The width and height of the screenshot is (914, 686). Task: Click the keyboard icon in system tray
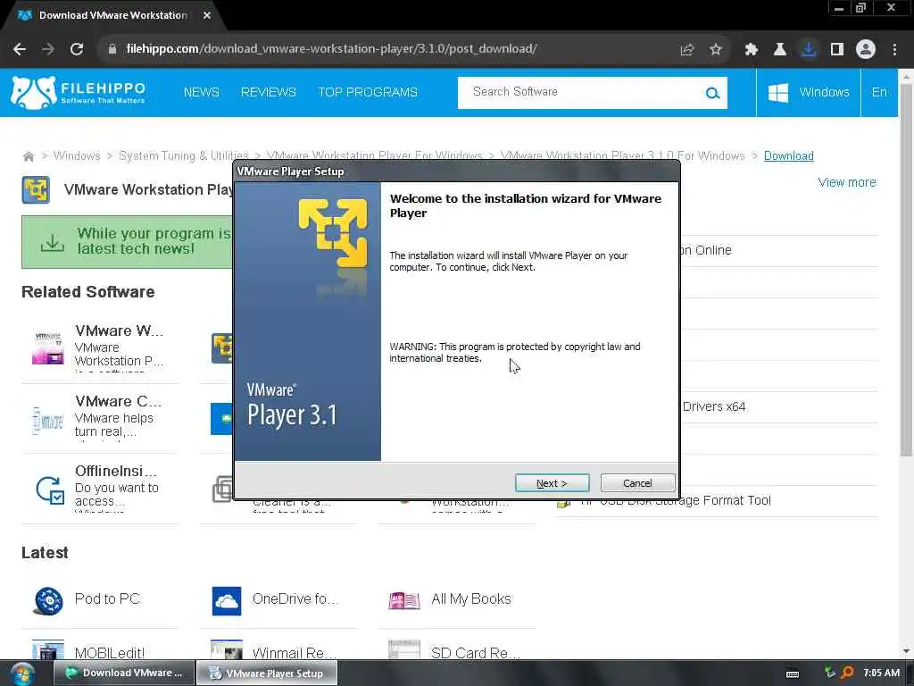(793, 673)
